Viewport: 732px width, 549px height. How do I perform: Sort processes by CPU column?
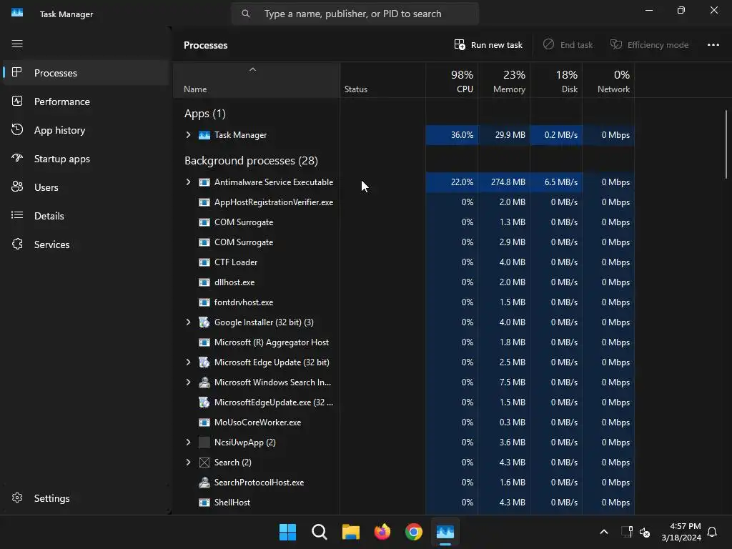[x=452, y=80]
